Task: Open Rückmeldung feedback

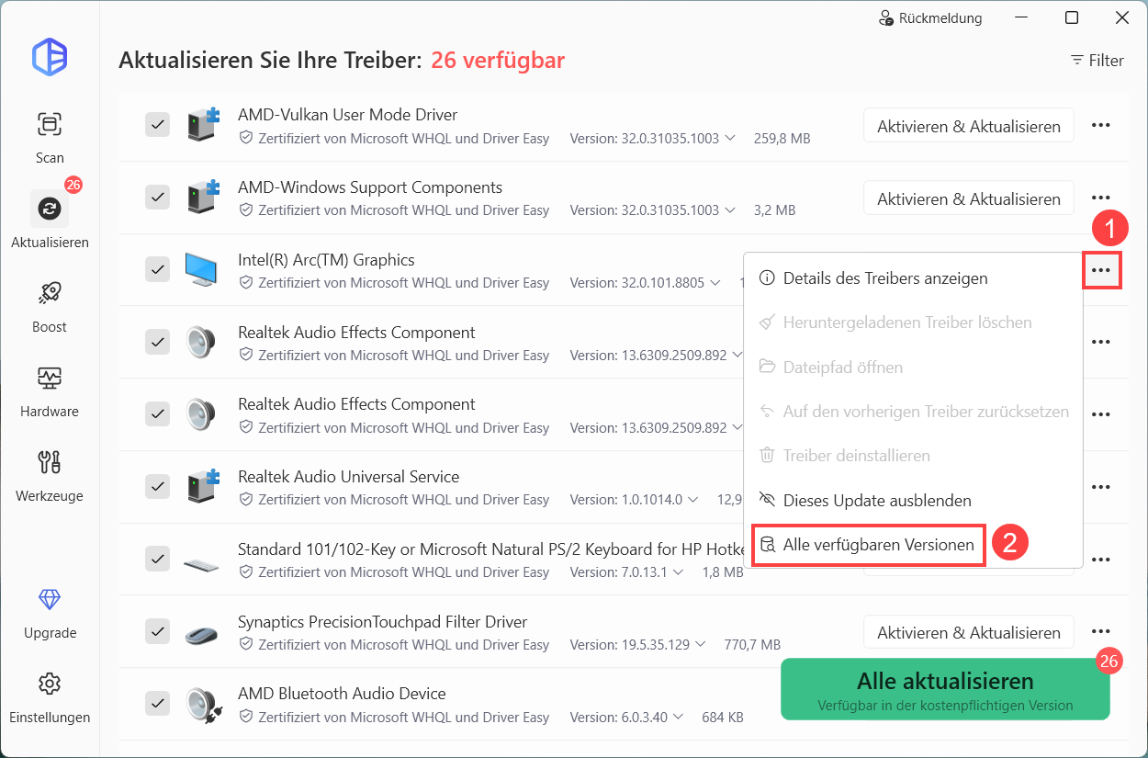Action: pos(930,18)
